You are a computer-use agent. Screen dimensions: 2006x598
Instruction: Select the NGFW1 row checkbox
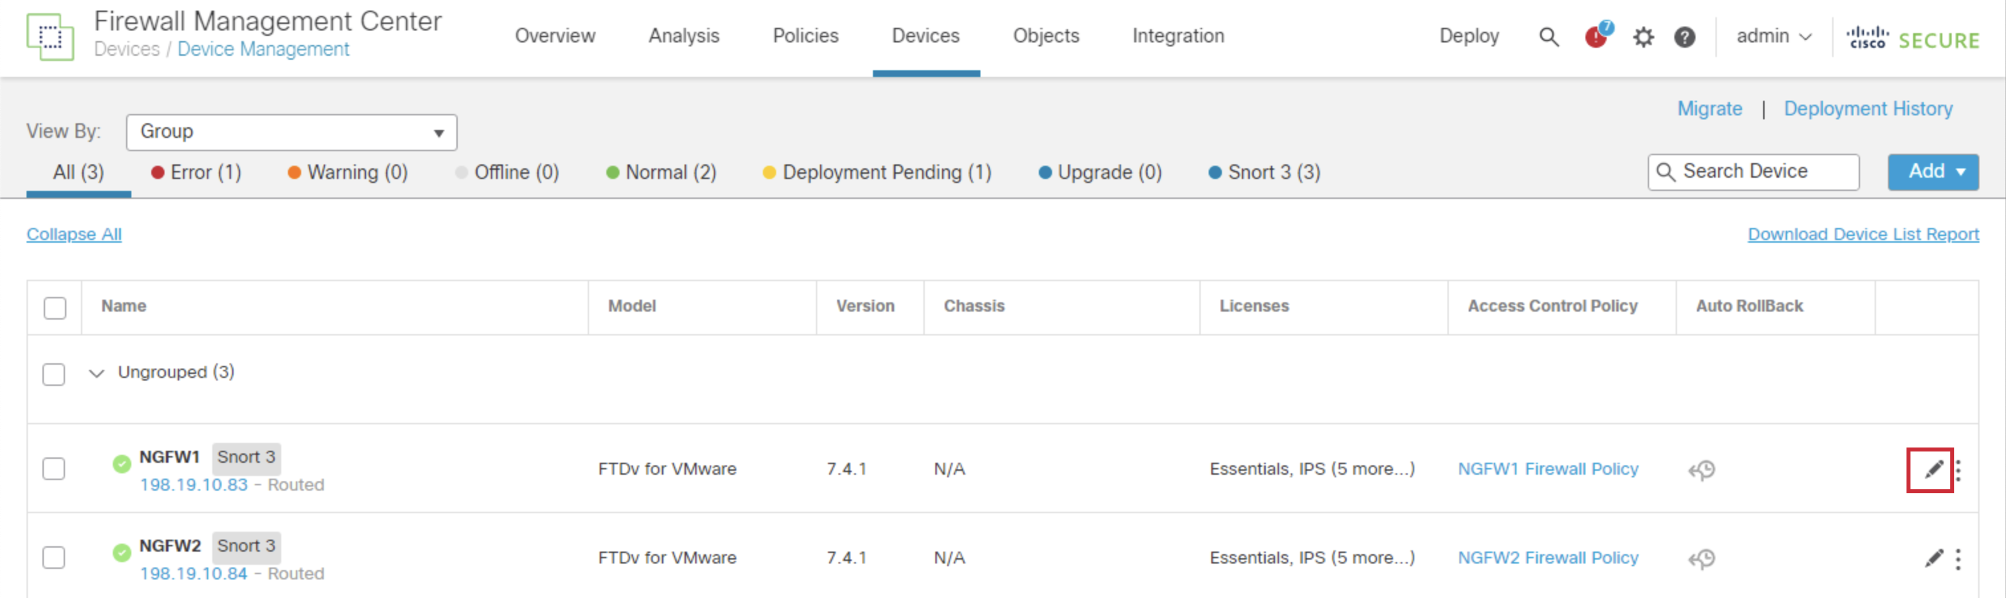click(x=54, y=469)
